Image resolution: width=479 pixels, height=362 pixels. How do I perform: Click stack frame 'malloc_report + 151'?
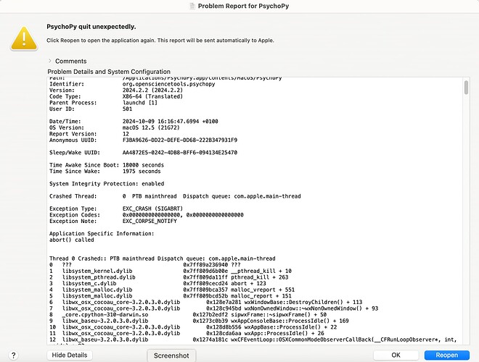(x=171, y=296)
